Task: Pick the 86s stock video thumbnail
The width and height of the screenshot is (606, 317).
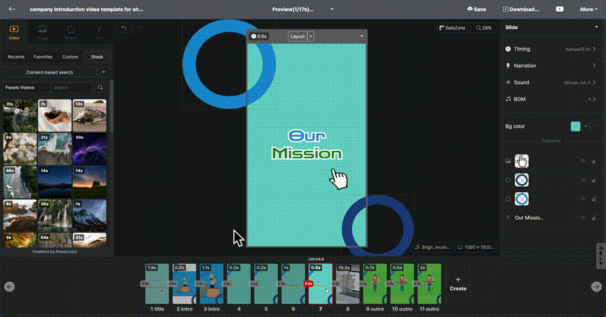Action: [20, 182]
